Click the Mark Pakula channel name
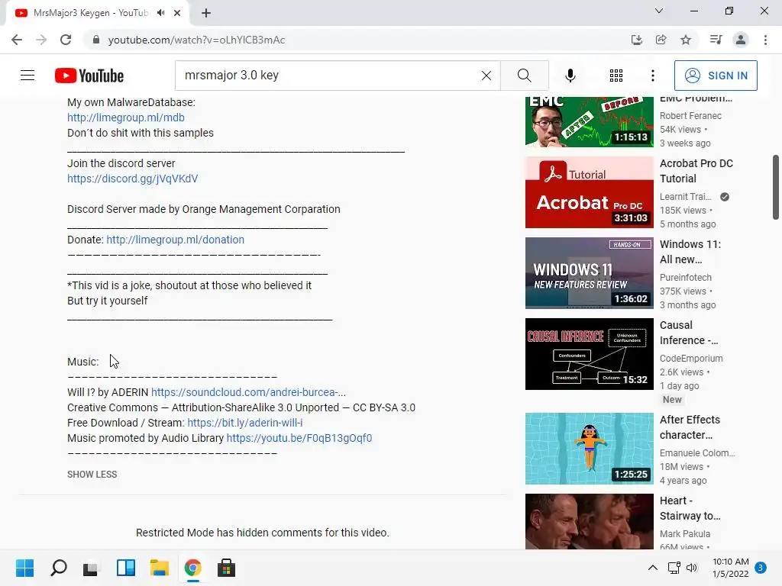The image size is (782, 586). pos(685,533)
